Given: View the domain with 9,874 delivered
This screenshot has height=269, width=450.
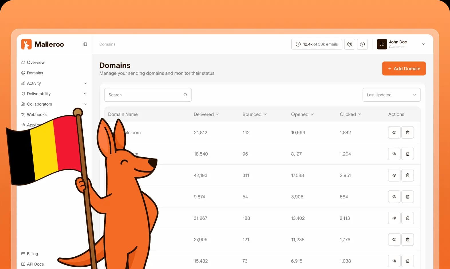Looking at the screenshot, I should click(394, 197).
